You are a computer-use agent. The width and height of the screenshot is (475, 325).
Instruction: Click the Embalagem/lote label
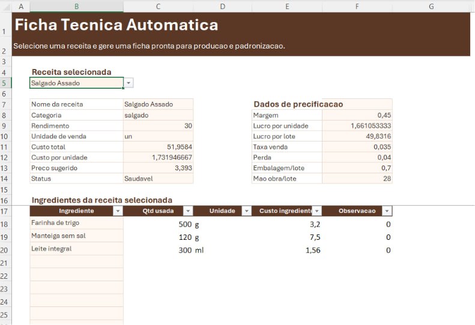coord(287,168)
